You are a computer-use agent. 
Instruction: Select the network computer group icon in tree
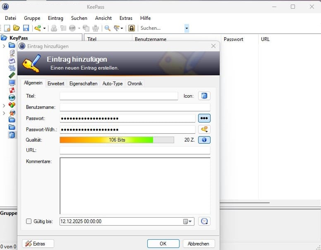click(12, 53)
